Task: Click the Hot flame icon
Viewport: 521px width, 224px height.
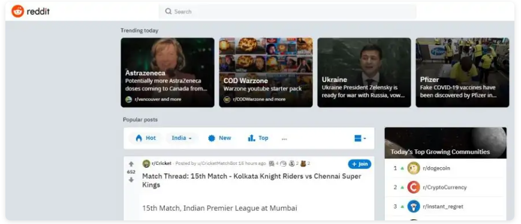Action: pos(138,138)
